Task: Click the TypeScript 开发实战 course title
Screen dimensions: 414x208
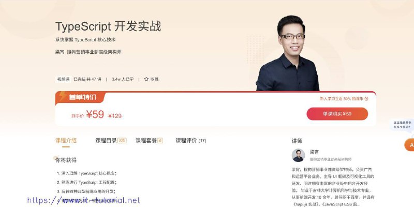Action: click(x=108, y=26)
